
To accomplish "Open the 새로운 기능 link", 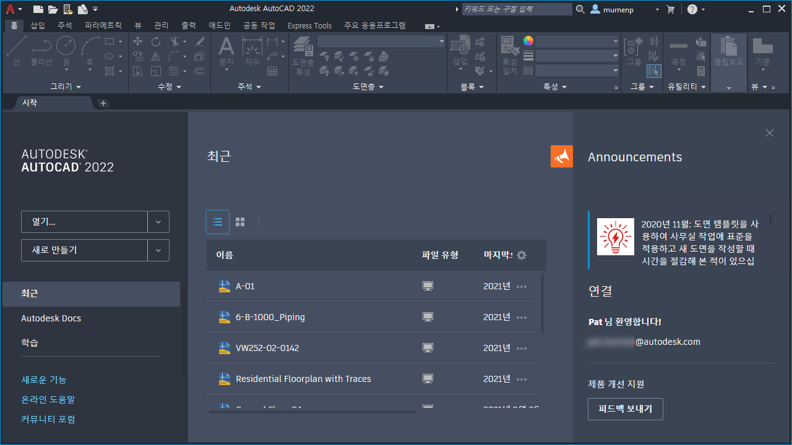I will [43, 380].
